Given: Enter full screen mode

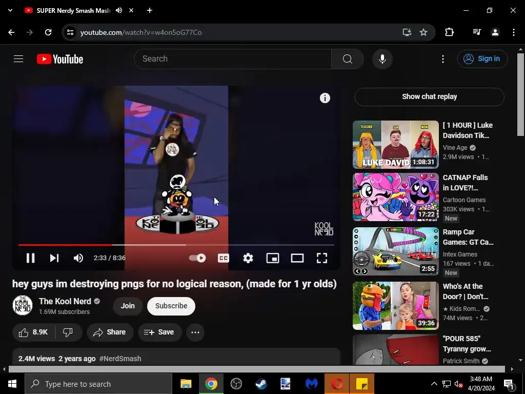Looking at the screenshot, I should (x=322, y=258).
